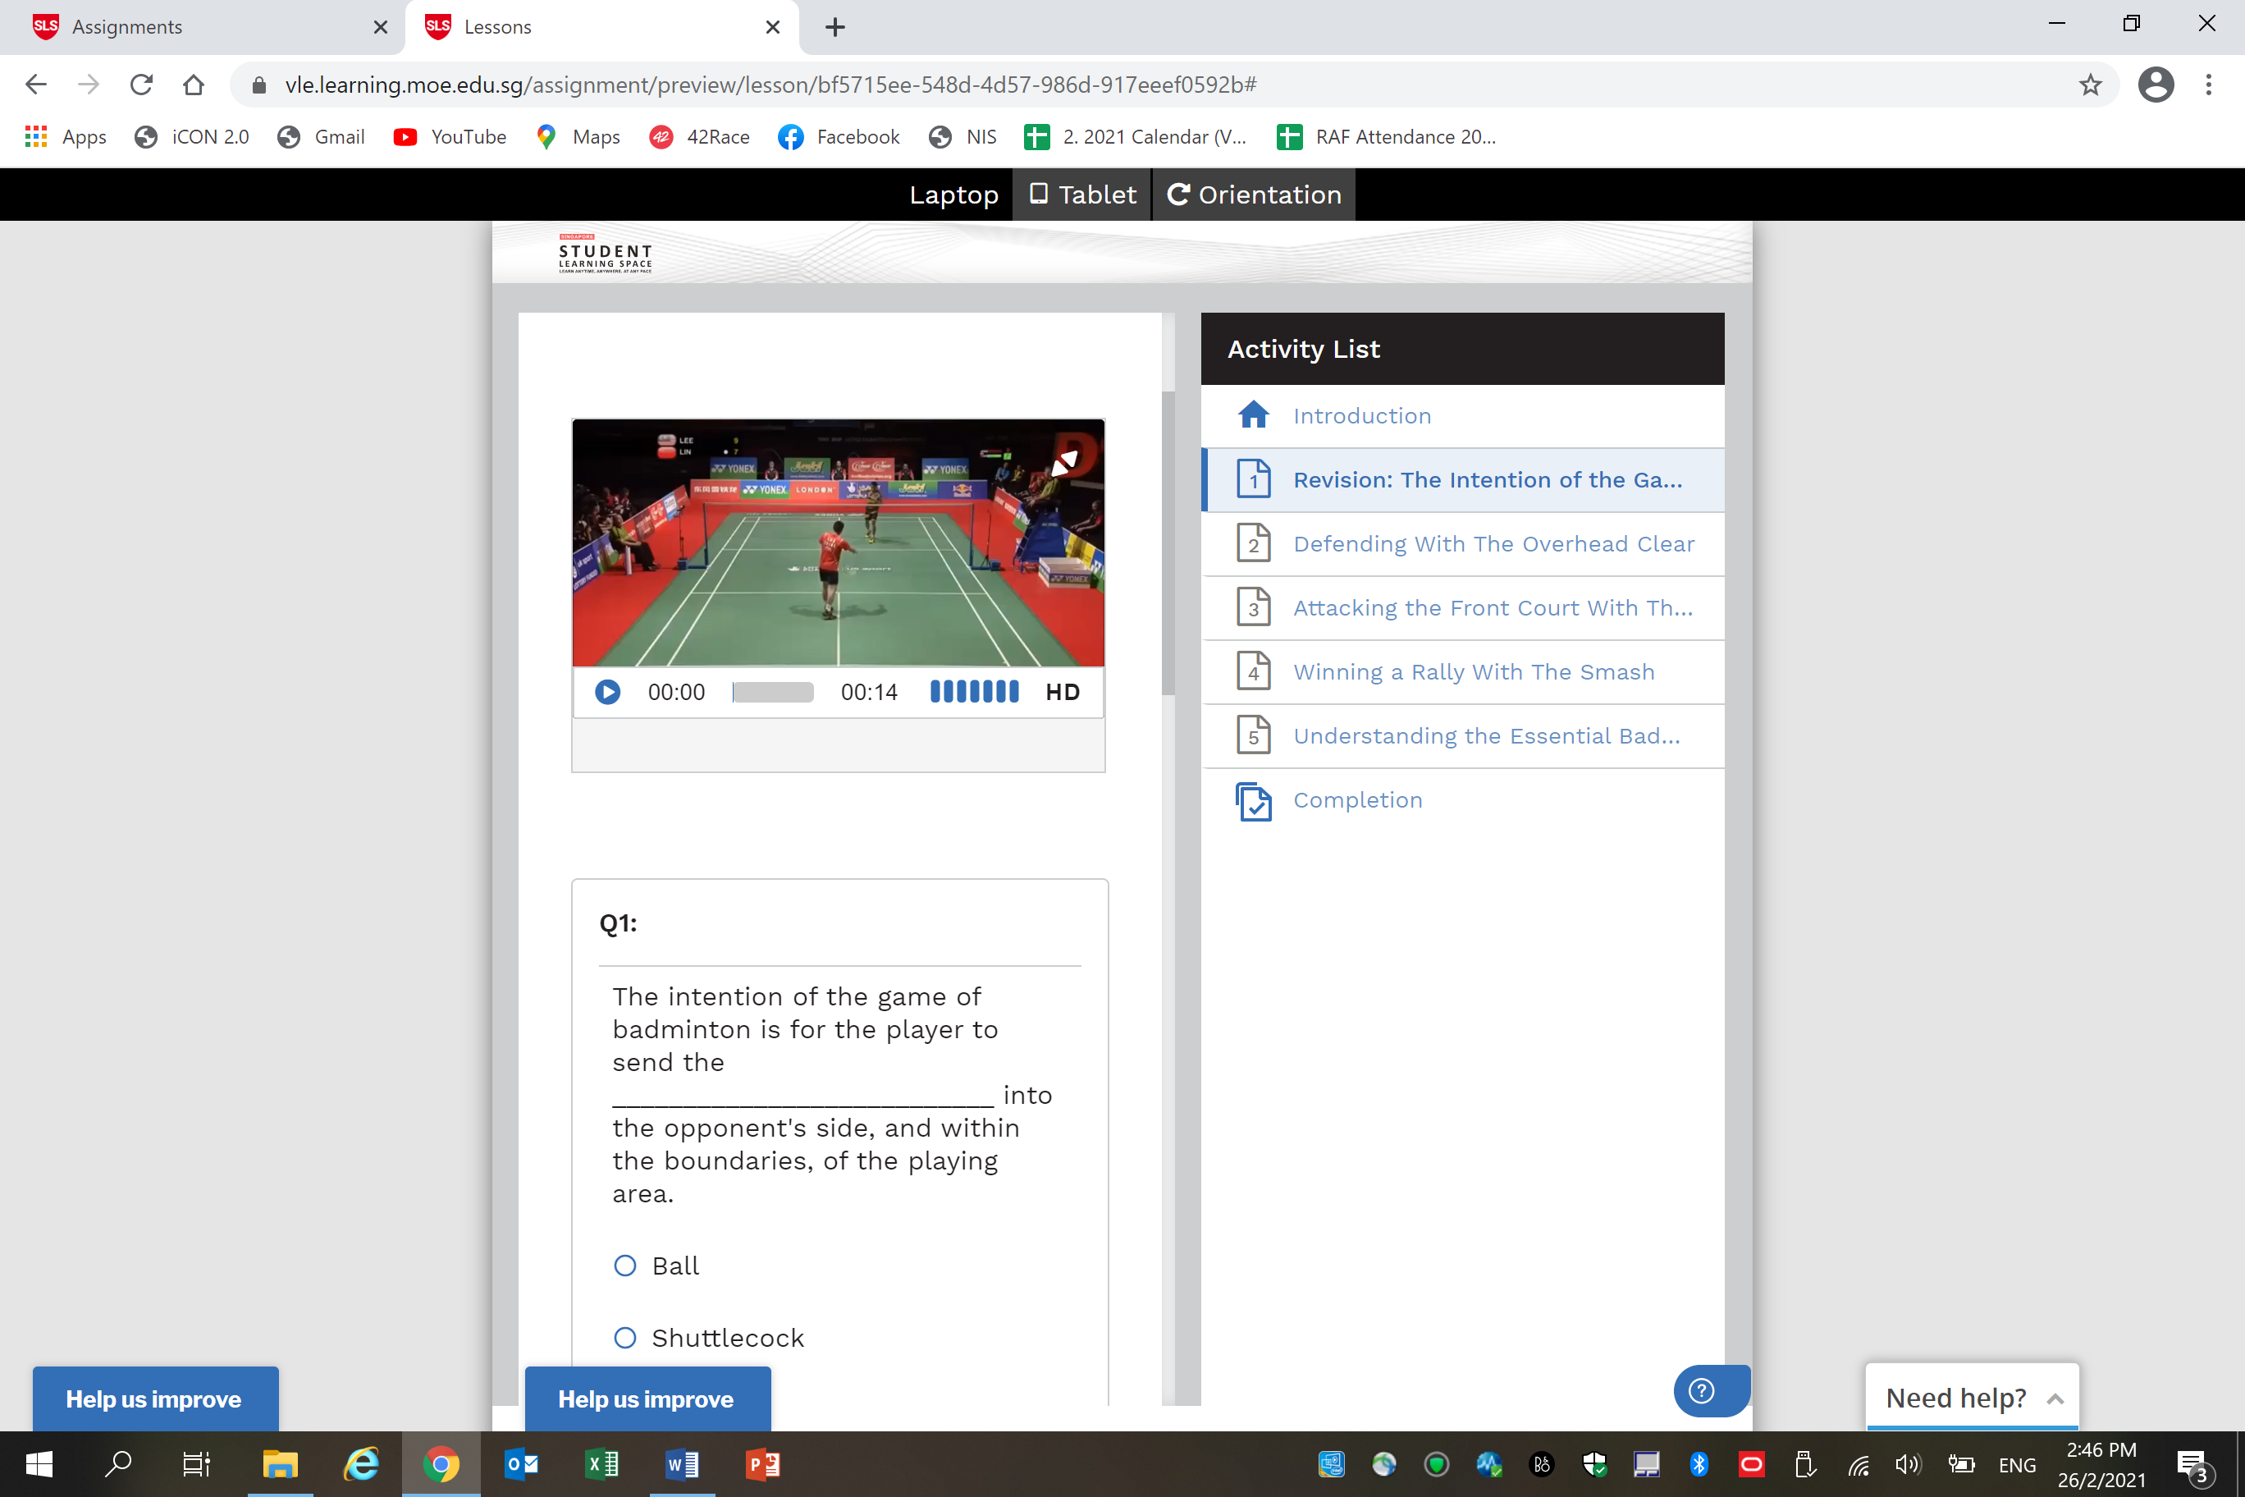Open the YouTube bookmark
2245x1497 pixels.
coord(450,138)
